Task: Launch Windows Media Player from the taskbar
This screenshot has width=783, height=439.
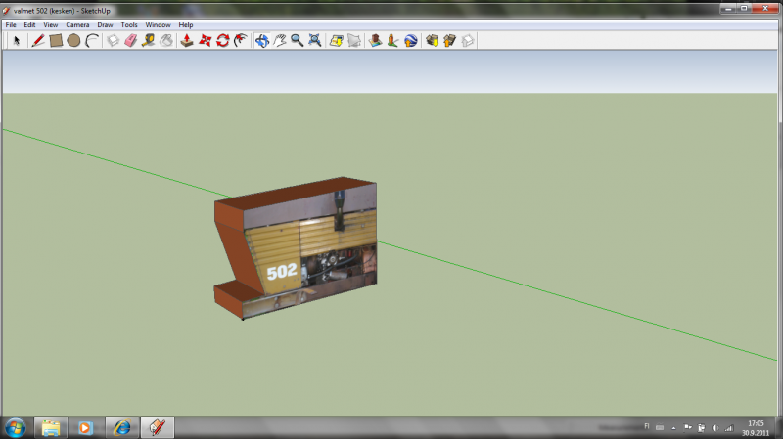Action: click(85, 427)
